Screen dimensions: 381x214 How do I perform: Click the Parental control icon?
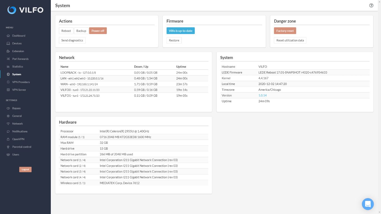(x=8, y=147)
